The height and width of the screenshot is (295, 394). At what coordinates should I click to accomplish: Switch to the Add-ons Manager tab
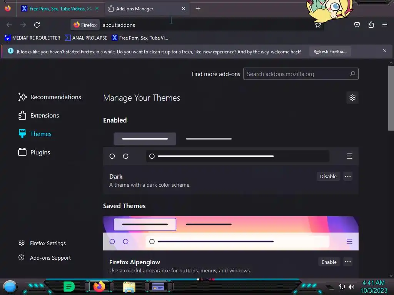147,9
